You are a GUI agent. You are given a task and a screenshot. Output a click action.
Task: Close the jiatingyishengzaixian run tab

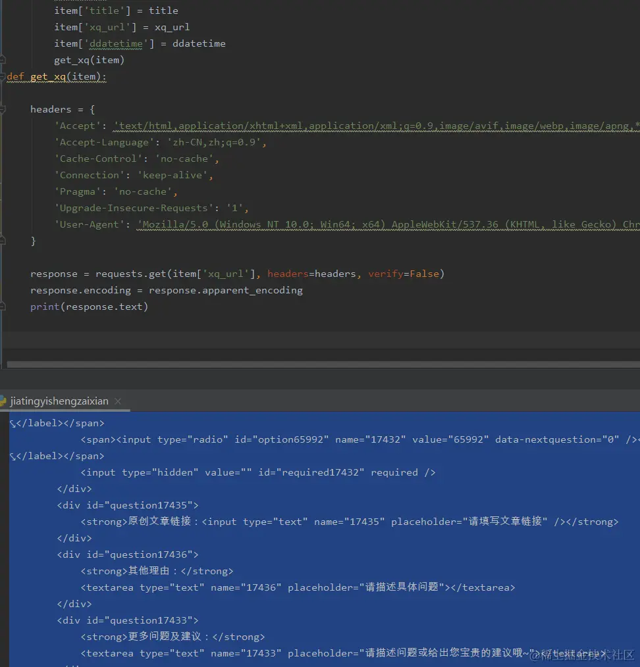pyautogui.click(x=118, y=401)
